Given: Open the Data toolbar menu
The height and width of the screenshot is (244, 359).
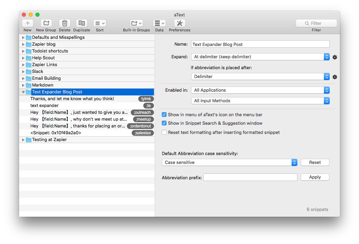Looking at the screenshot, I should (x=159, y=23).
